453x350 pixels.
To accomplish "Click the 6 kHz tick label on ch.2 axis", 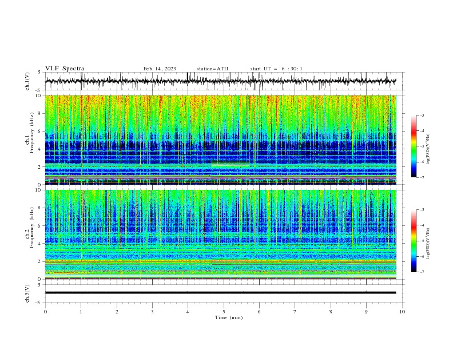I will point(40,226).
